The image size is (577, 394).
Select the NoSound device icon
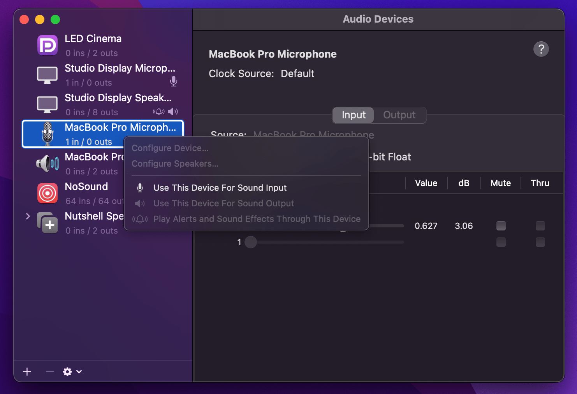[x=47, y=193]
